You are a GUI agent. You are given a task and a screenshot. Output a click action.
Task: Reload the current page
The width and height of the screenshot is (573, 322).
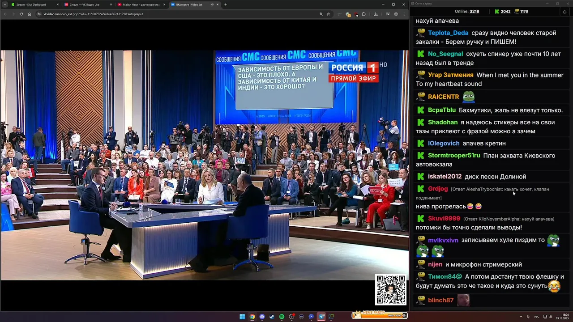click(21, 14)
